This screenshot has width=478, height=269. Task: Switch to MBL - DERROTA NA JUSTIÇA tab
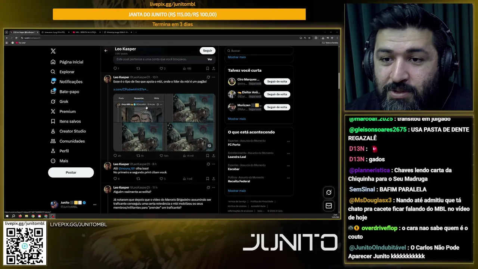(86, 33)
